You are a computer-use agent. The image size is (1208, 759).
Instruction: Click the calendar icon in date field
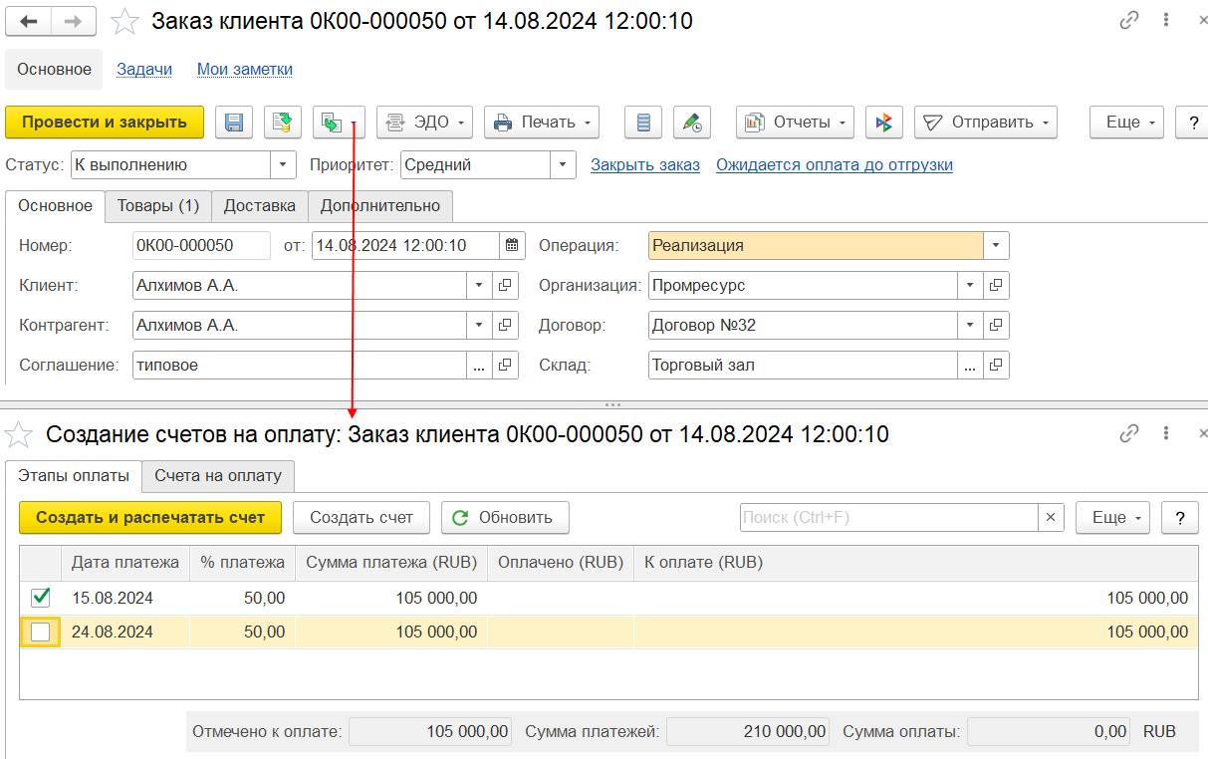[x=511, y=245]
